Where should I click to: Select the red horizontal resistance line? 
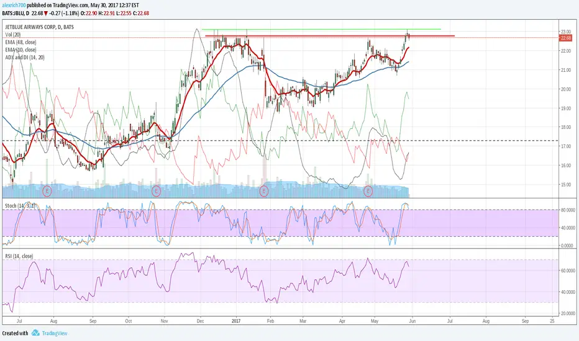330,36
